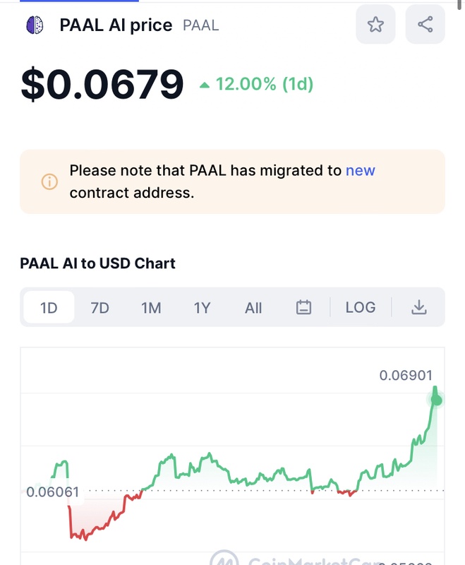The height and width of the screenshot is (565, 465).
Task: Switch chart to 1M timeframe
Action: 151,308
